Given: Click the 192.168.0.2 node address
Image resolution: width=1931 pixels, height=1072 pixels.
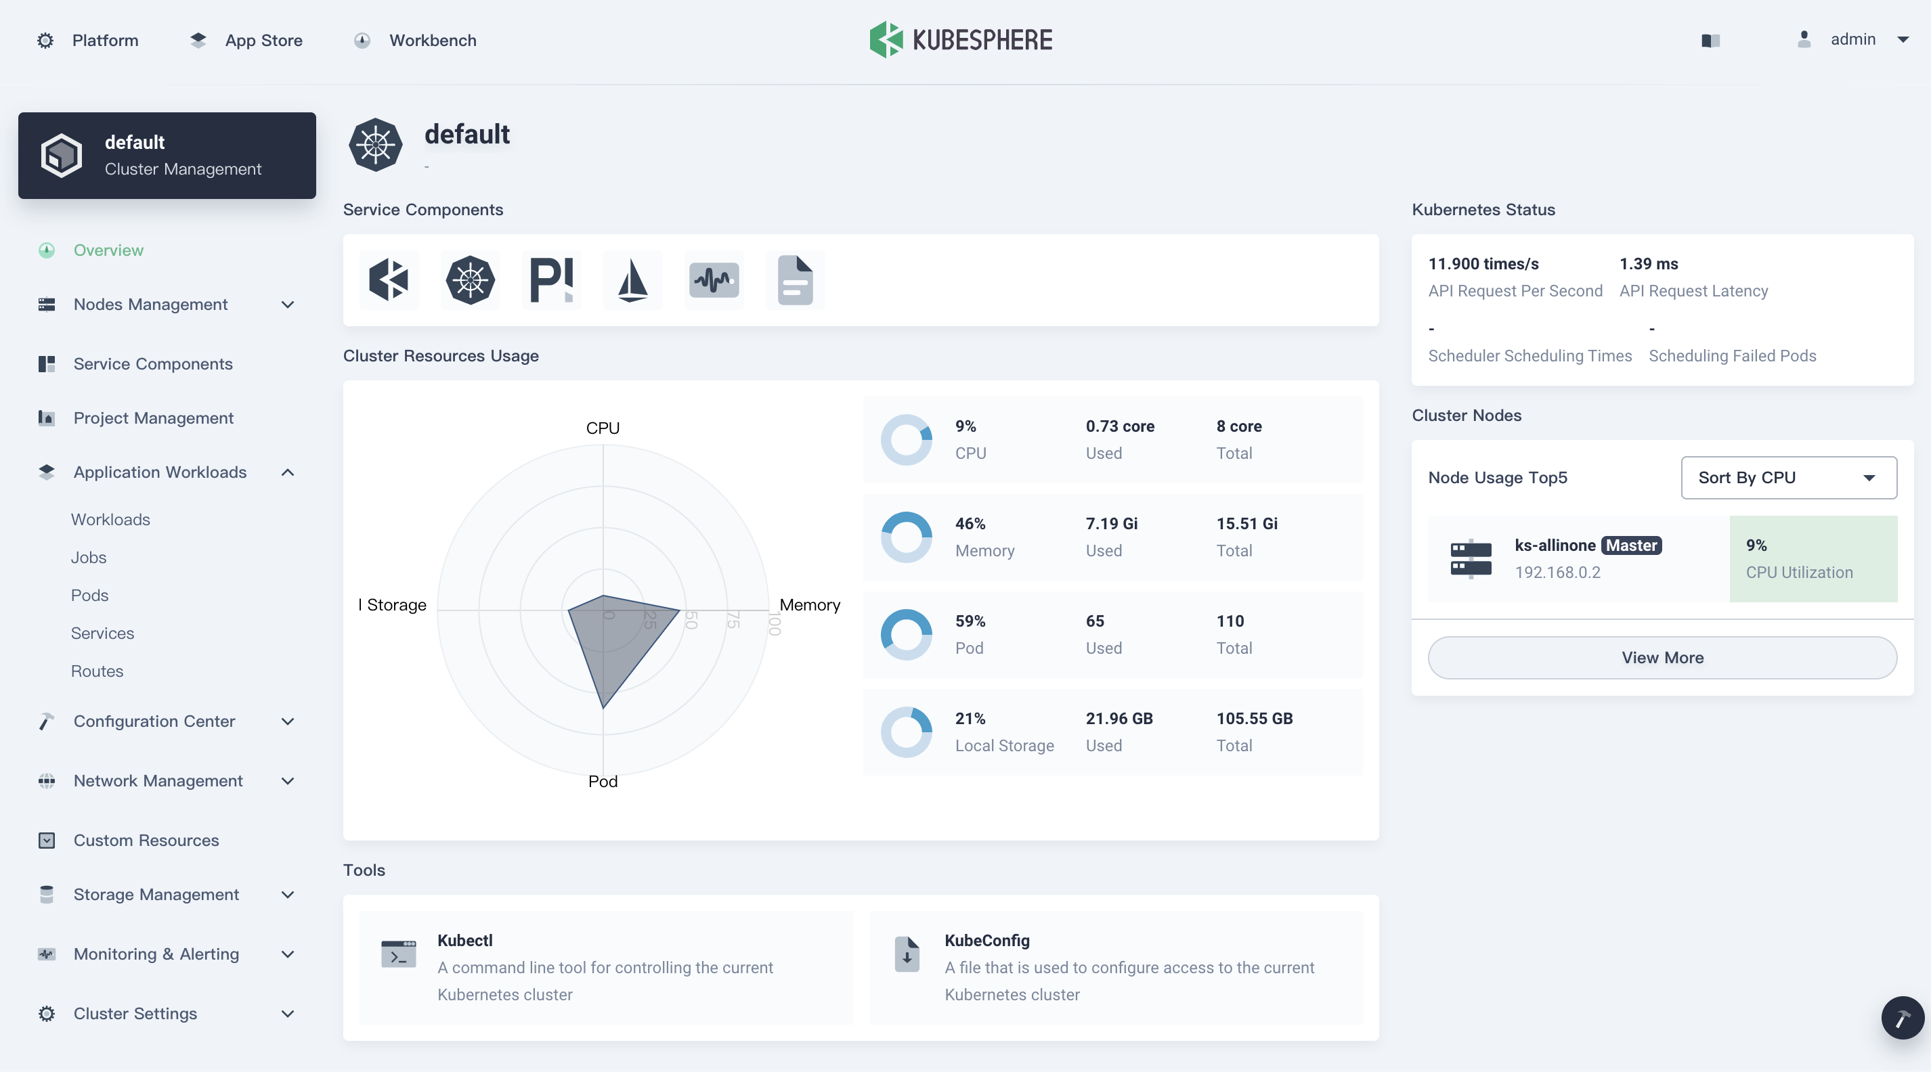Looking at the screenshot, I should [1557, 573].
